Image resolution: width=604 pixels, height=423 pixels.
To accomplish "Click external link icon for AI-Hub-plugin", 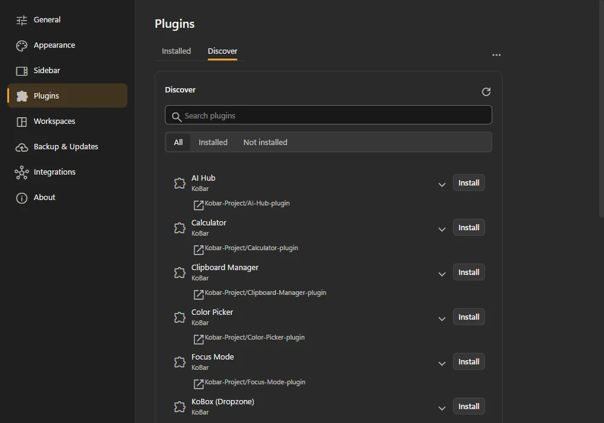I will pos(198,205).
